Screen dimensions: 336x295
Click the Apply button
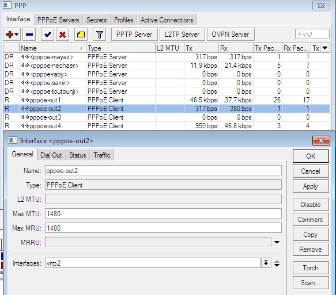click(311, 186)
